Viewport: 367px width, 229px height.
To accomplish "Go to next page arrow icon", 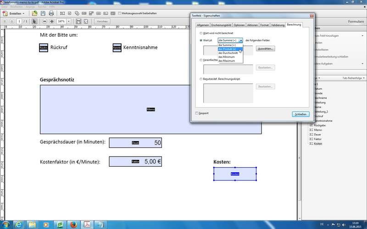I will tap(12, 21).
